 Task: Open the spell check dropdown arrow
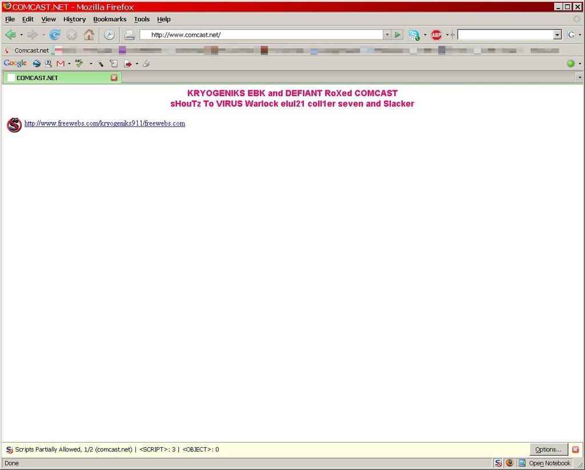[x=91, y=64]
